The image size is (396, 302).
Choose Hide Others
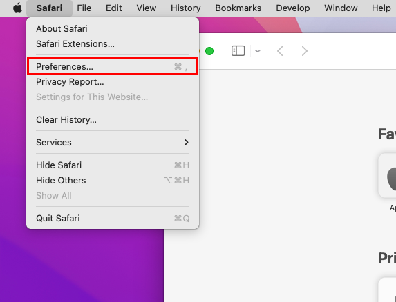113,181
